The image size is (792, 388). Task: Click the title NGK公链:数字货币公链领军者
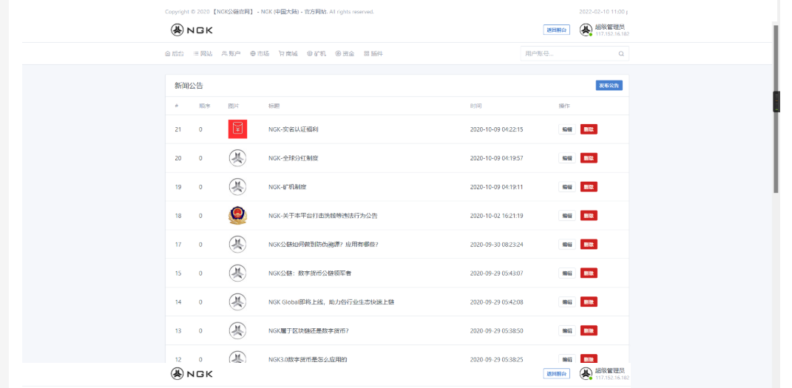(310, 273)
